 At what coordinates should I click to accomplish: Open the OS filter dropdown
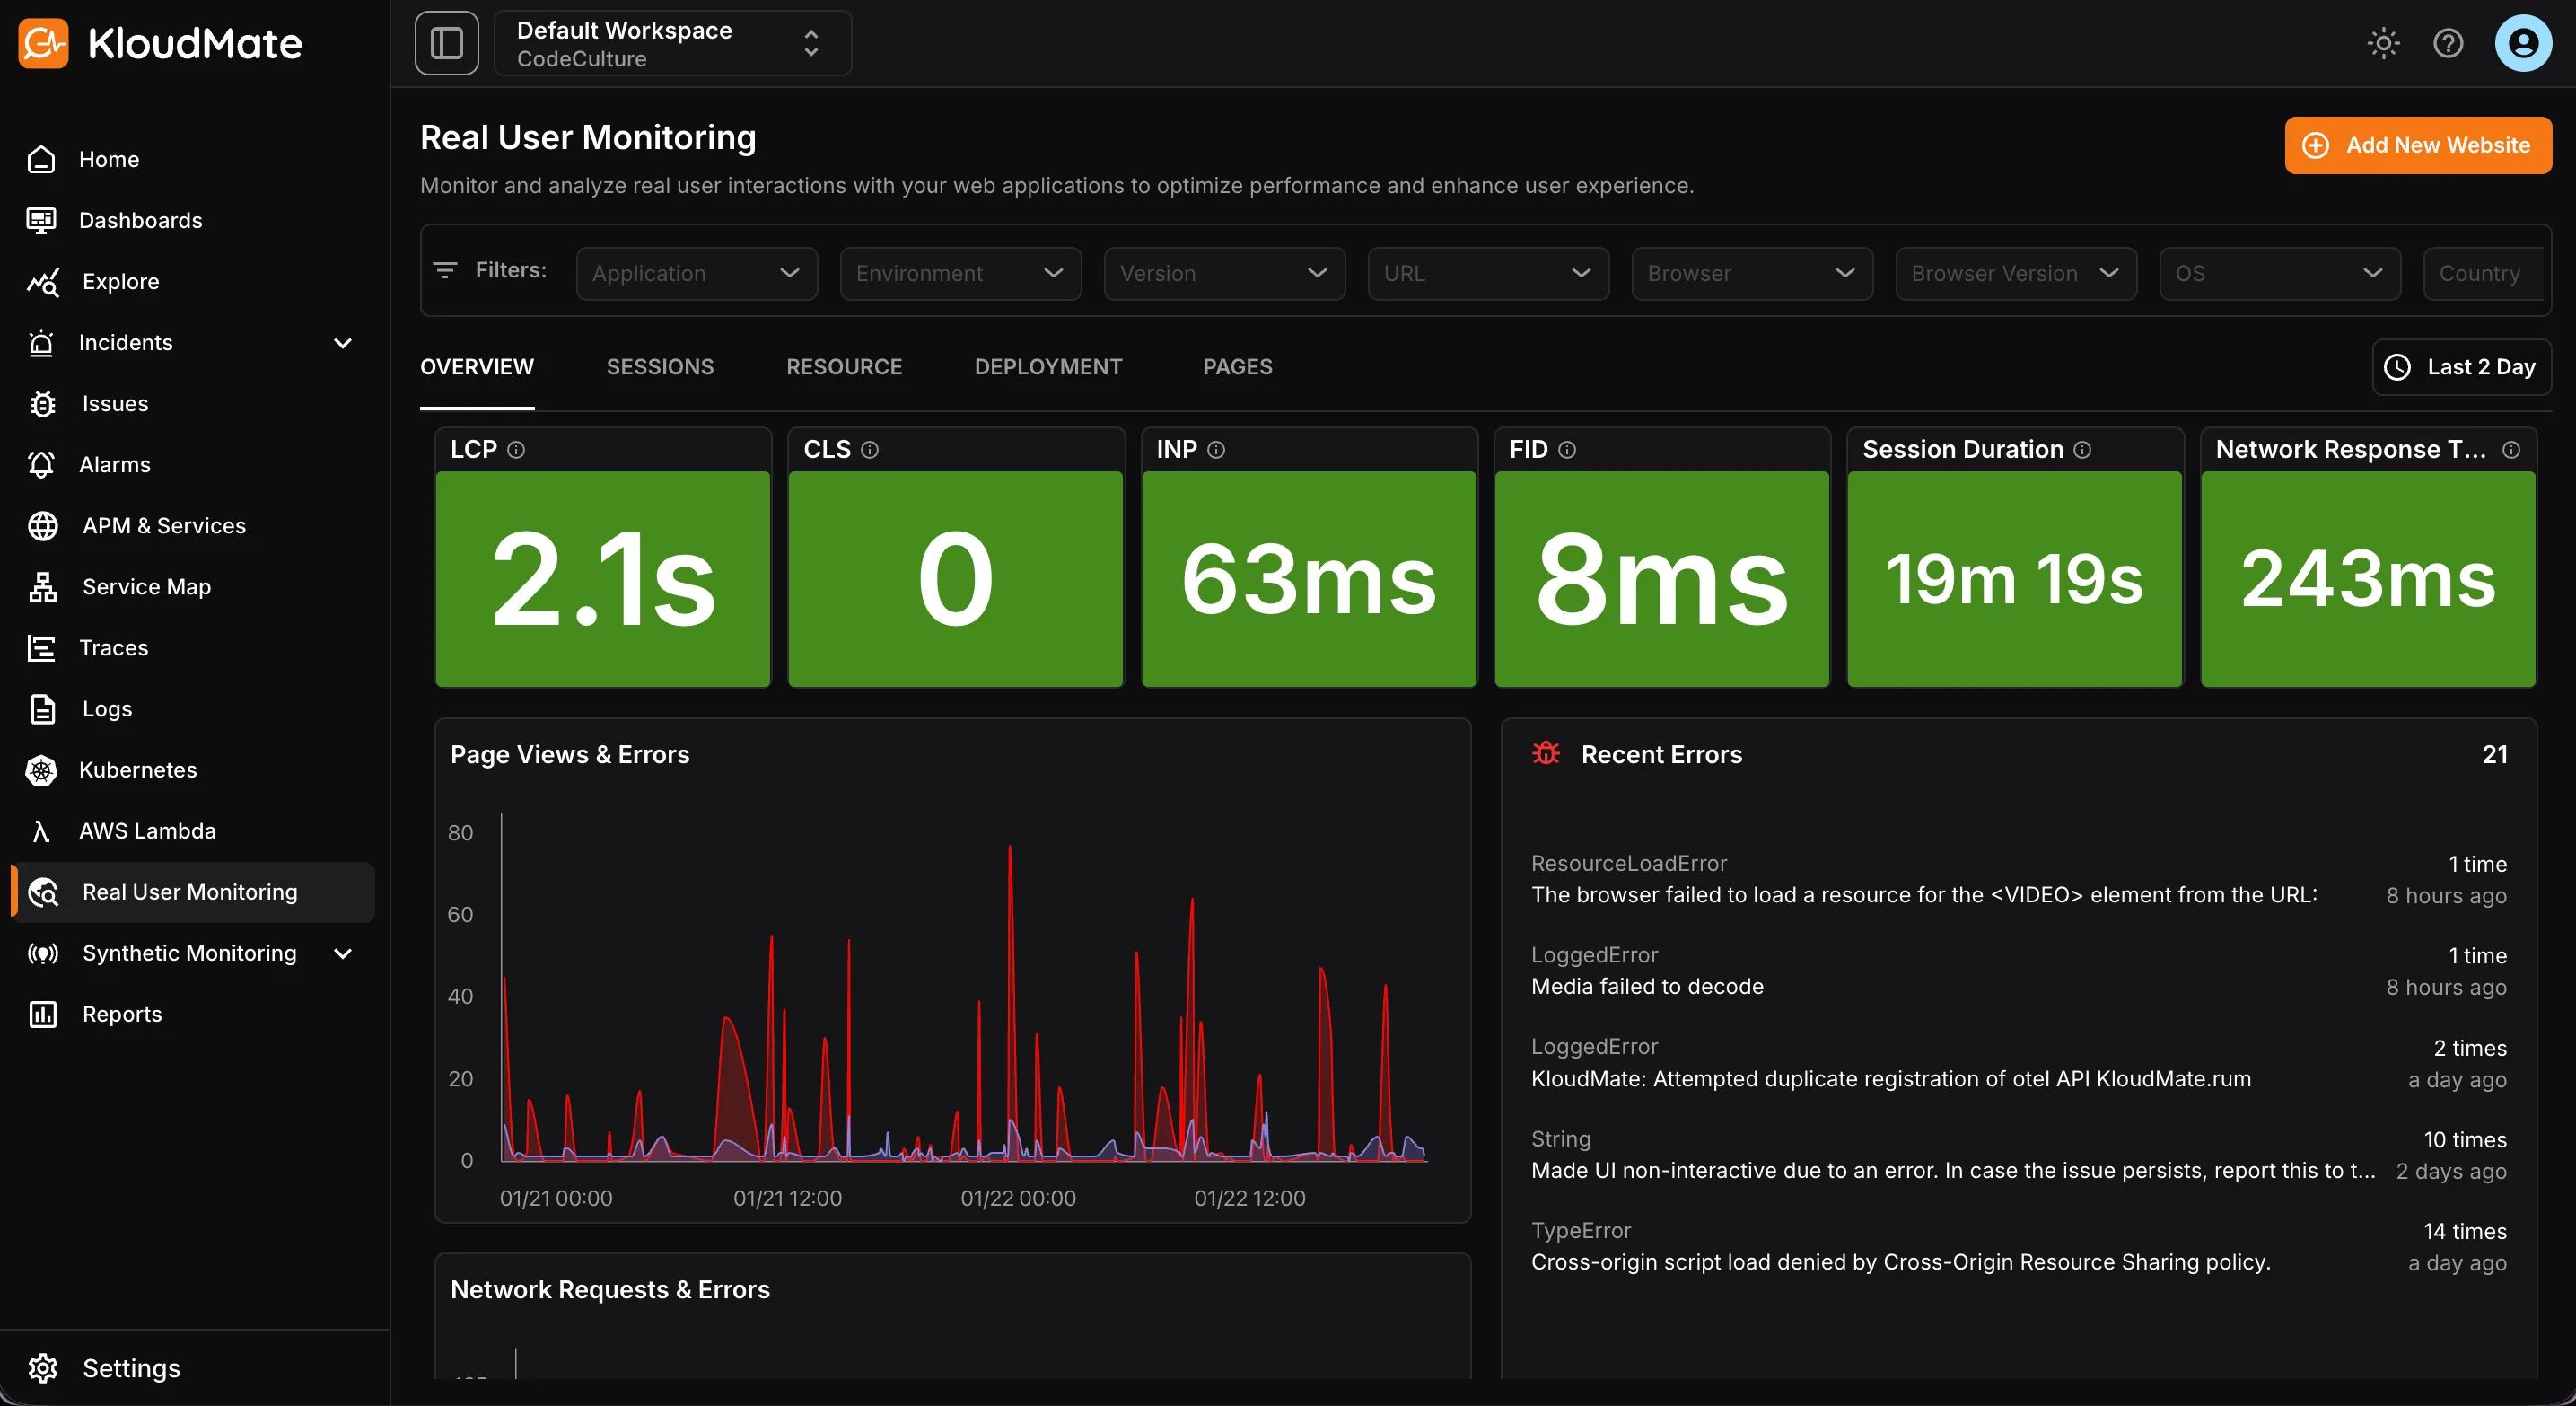pos(2281,274)
